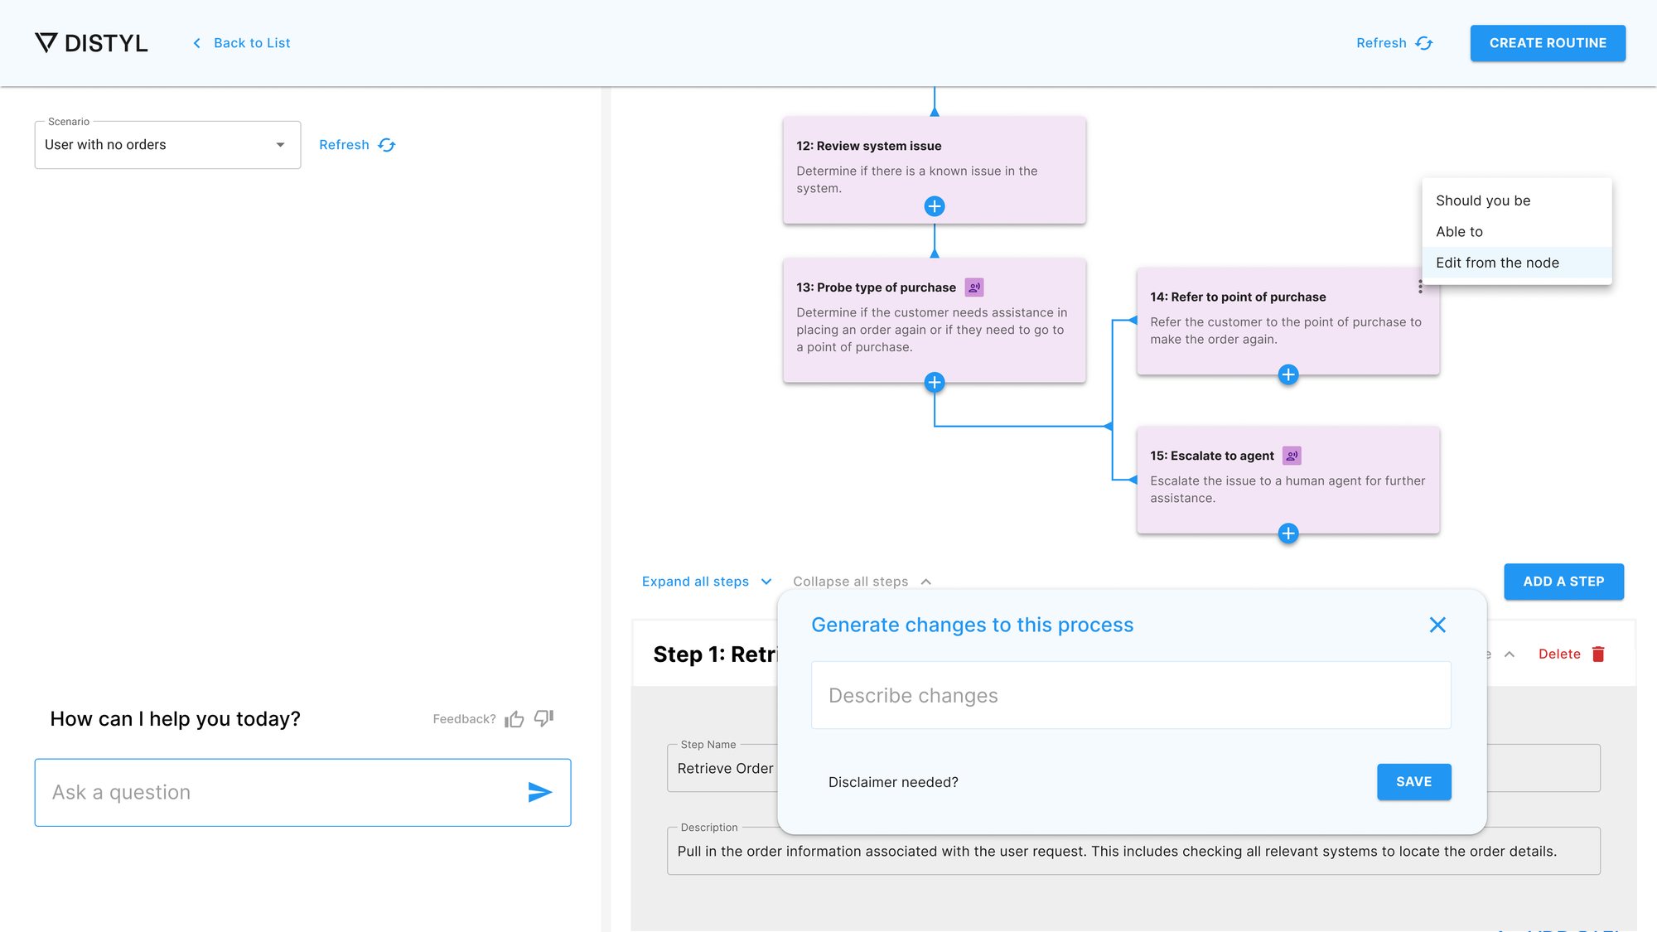Select the Probe type of purchase node

tap(935, 320)
